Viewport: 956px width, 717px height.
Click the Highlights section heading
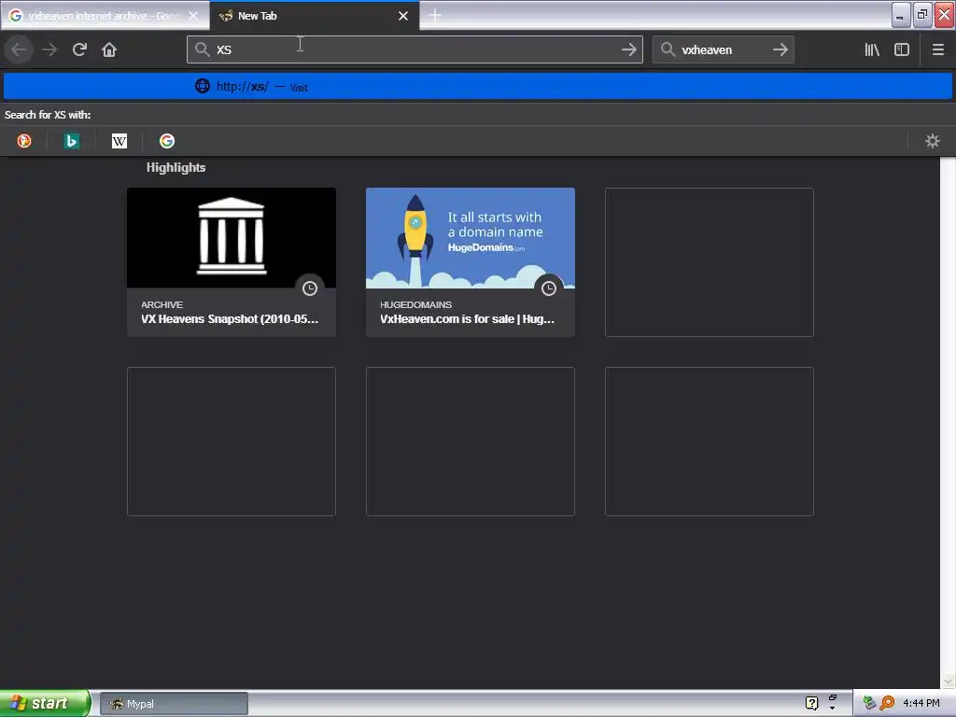click(176, 167)
